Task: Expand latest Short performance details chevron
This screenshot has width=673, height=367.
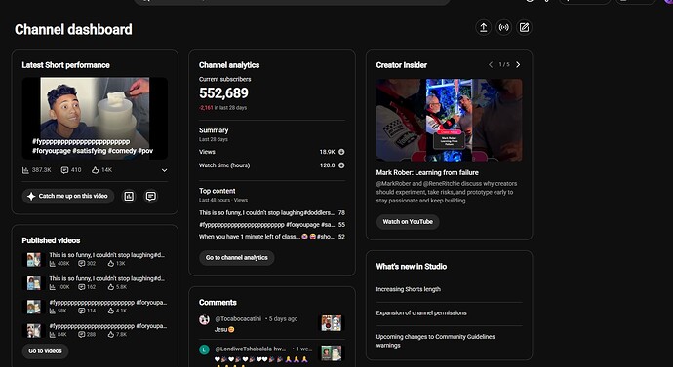Action: point(164,170)
